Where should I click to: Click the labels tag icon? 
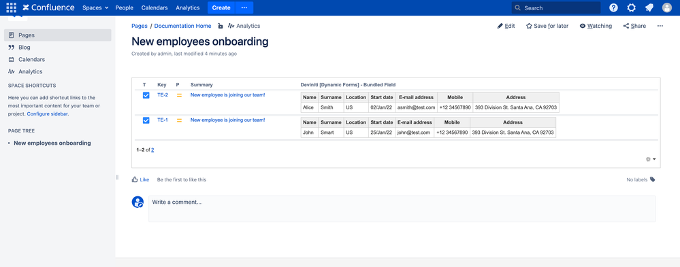pyautogui.click(x=653, y=179)
